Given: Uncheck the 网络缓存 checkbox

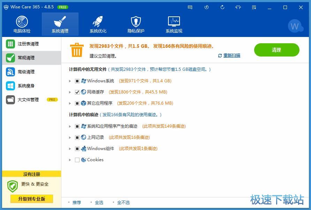Looking at the screenshot, I should (77, 92).
